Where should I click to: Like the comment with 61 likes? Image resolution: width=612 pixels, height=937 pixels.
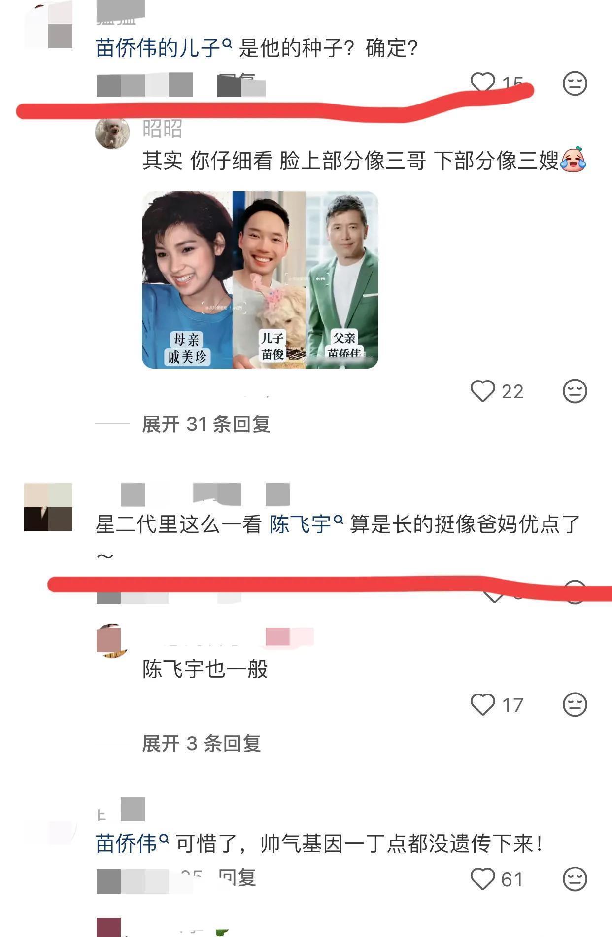pos(482,879)
